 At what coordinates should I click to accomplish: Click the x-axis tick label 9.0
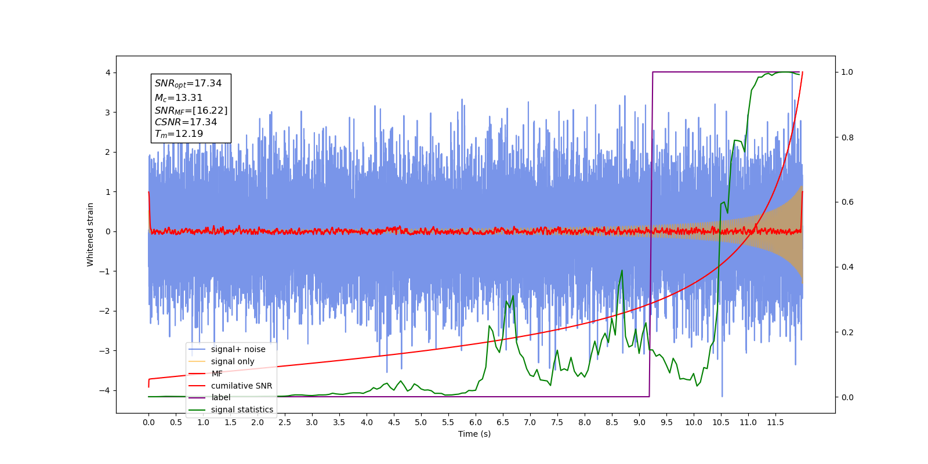tap(639, 422)
